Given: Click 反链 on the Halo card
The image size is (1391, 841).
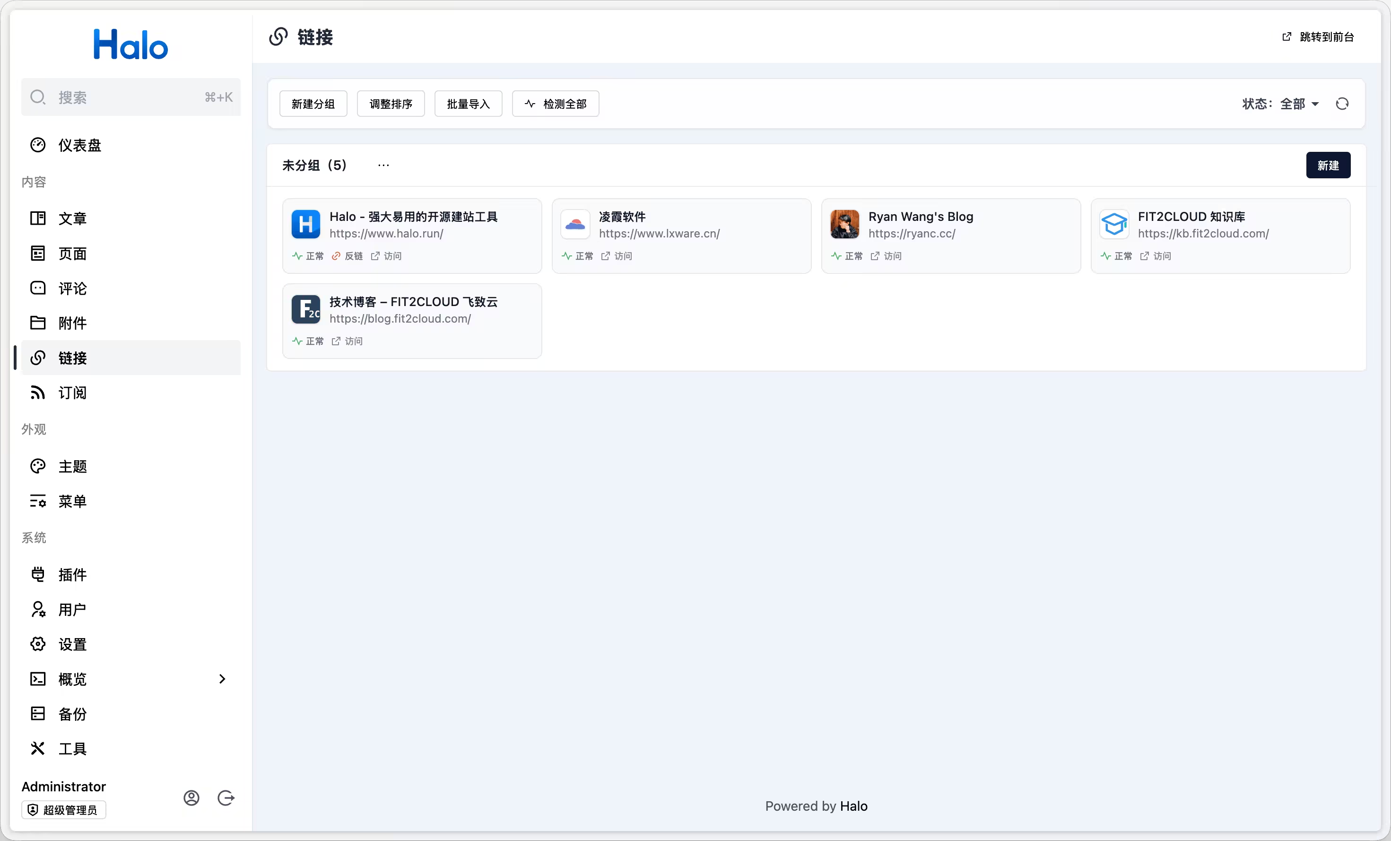Looking at the screenshot, I should pos(347,256).
